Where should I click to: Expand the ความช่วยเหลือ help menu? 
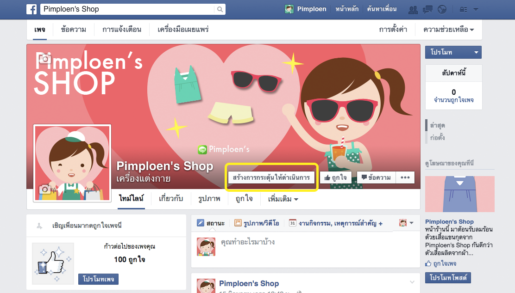pos(449,30)
